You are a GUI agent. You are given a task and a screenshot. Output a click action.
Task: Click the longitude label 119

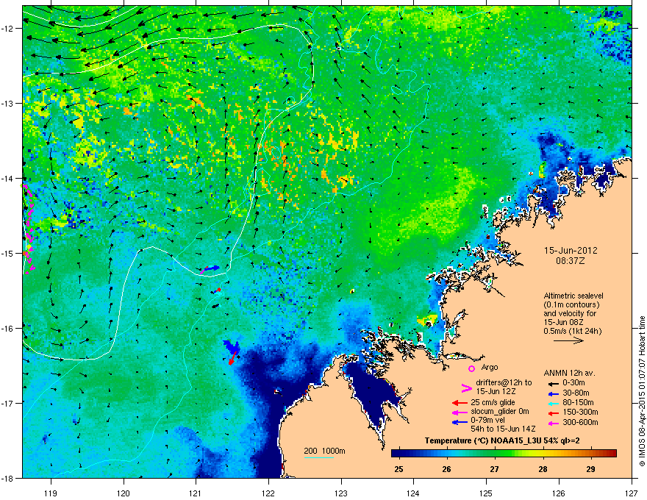point(51,493)
